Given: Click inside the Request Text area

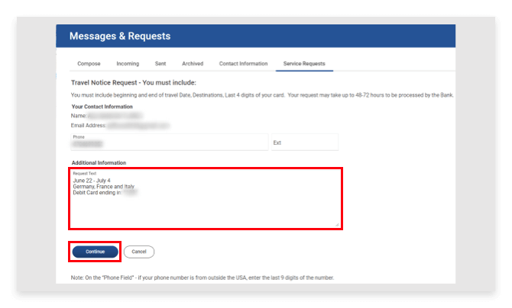Looking at the screenshot, I should [x=206, y=198].
